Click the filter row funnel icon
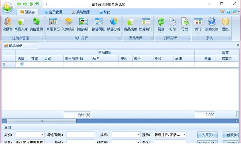The image size is (241, 149). click(x=4, y=64)
